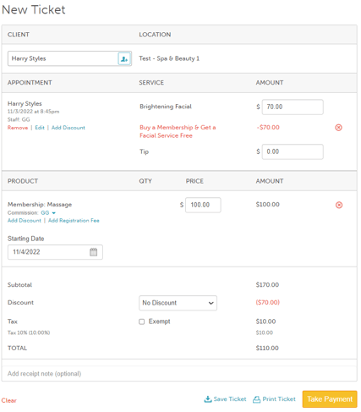Add Registration Fee to the membership
This screenshot has height=412, width=361.
74,221
